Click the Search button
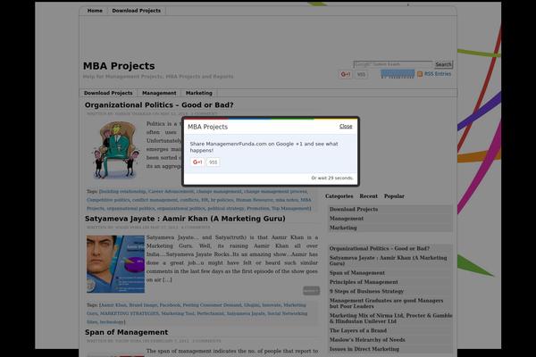Viewport: 536px width, 357px height. coord(443,64)
